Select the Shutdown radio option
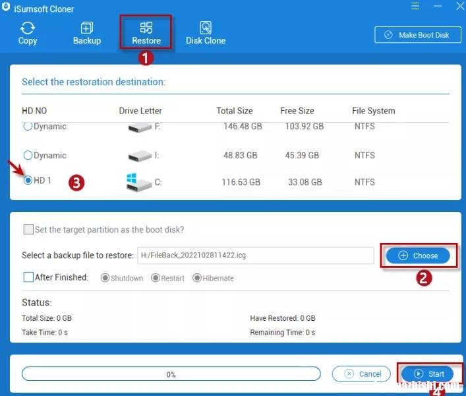The width and height of the screenshot is (466, 396). click(105, 278)
